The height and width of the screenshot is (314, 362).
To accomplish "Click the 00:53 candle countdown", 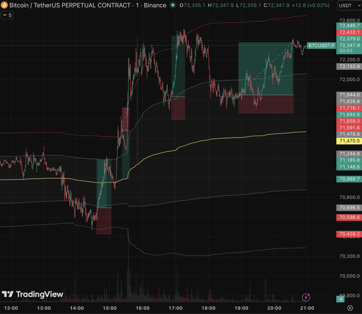I will coord(346,51).
